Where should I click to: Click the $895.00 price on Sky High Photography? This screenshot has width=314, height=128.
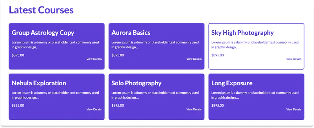[218, 55]
